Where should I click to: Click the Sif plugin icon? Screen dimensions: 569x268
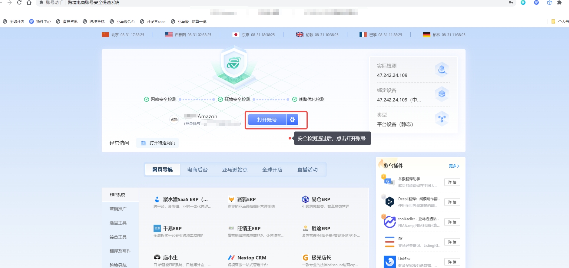coord(389,242)
